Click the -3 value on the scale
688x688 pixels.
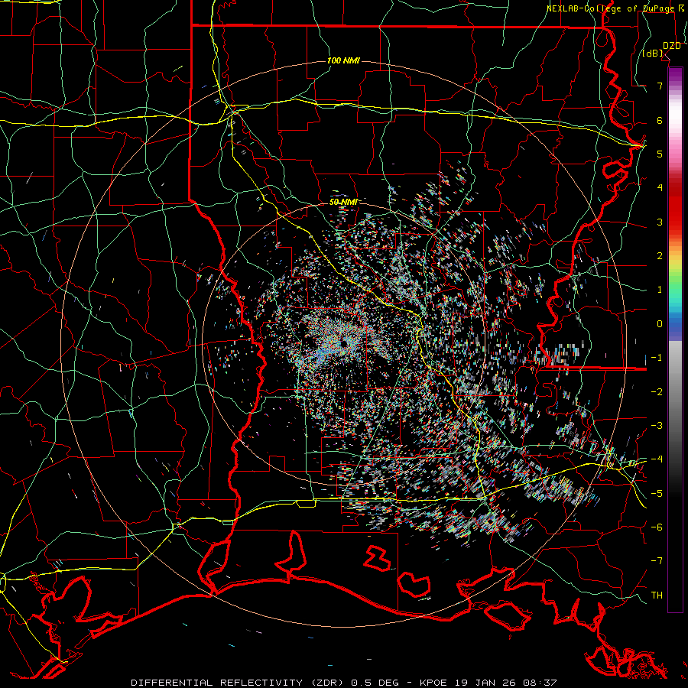click(x=657, y=426)
